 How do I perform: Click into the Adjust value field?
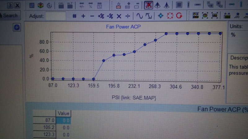(x=55, y=16)
